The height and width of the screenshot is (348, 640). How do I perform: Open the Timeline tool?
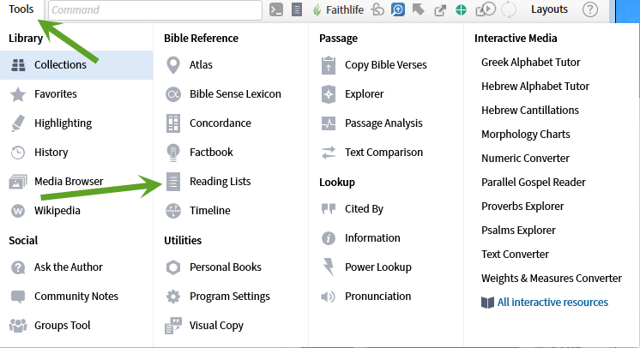(210, 211)
